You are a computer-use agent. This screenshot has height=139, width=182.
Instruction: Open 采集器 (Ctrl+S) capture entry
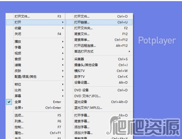point(99,59)
